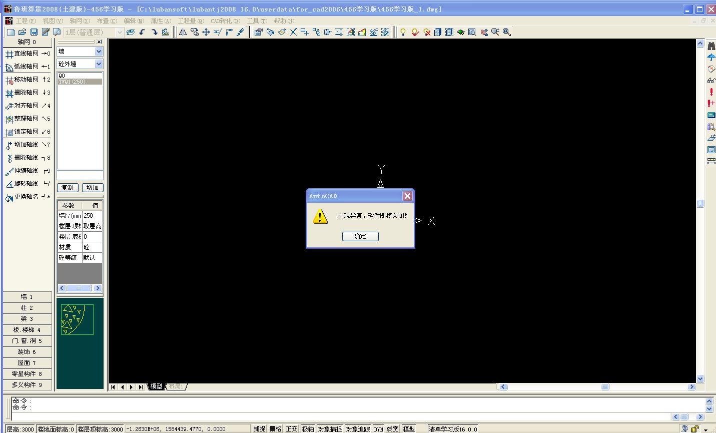Click the Open folder toolbar icon
This screenshot has height=433, width=716.
pyautogui.click(x=22, y=32)
